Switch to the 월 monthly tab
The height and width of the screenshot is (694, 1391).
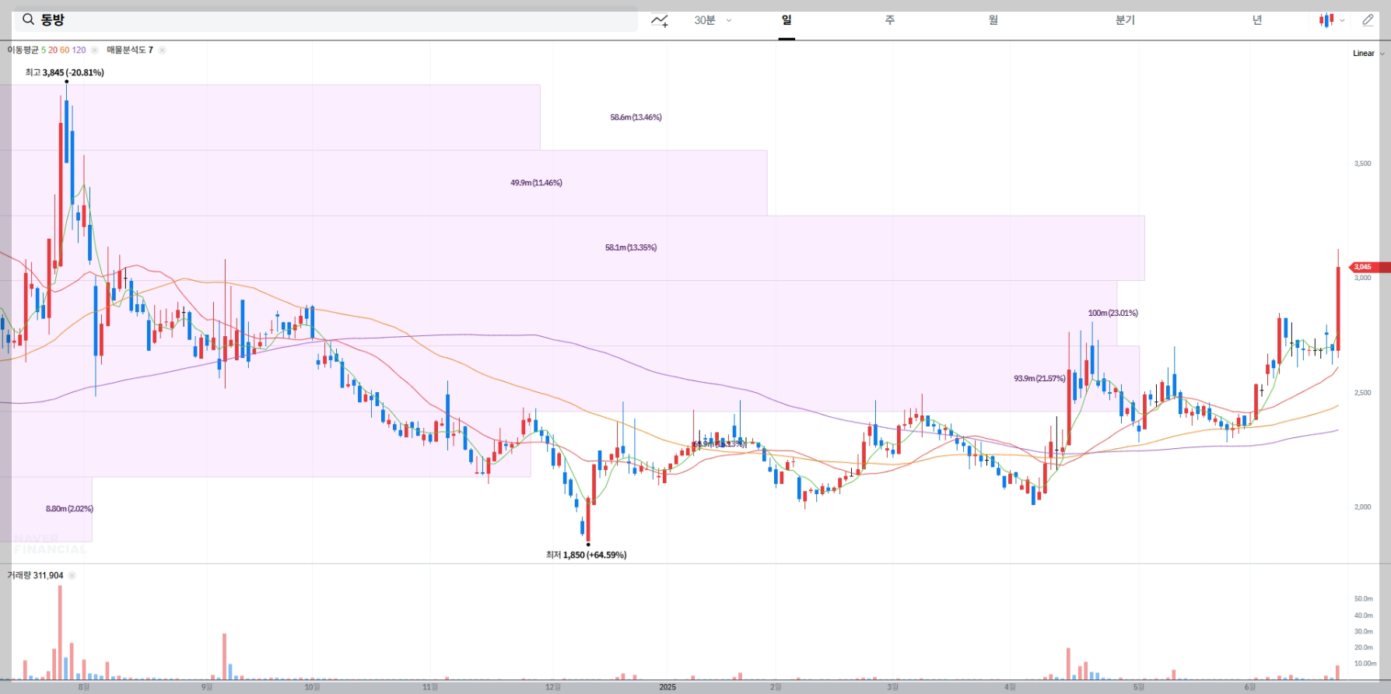coord(993,20)
